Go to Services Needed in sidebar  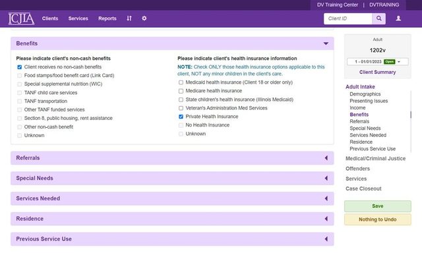(x=368, y=135)
